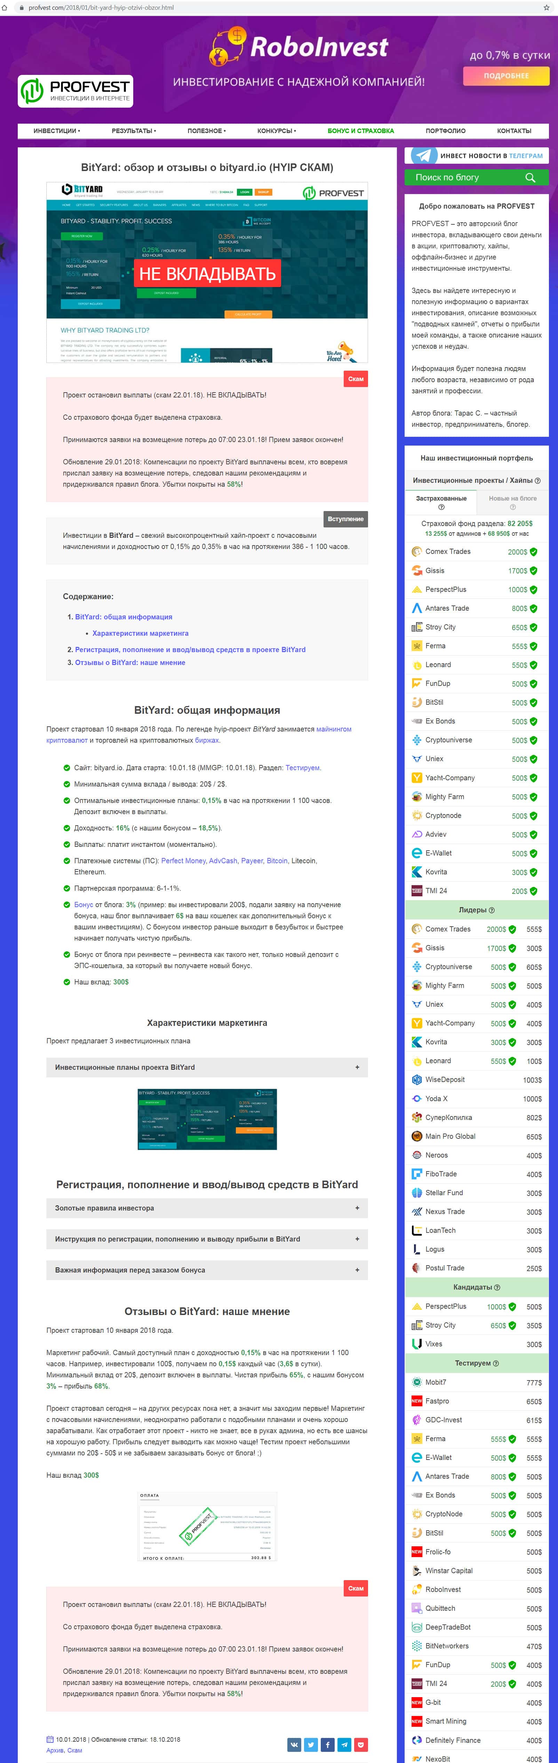
Task: Open the КОНКУРСЫ dropdown menu
Action: [x=276, y=131]
